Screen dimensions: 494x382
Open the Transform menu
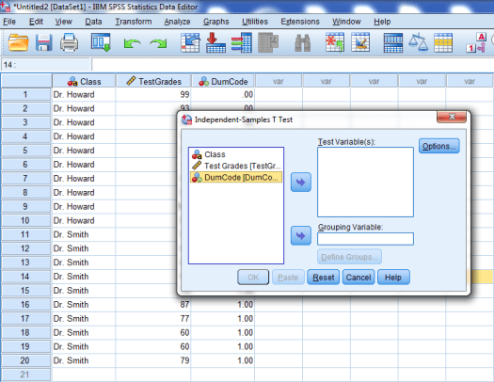click(x=134, y=22)
